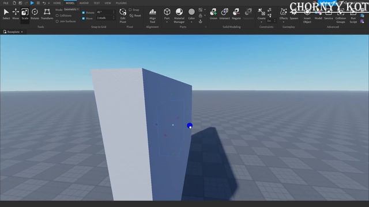The width and height of the screenshot is (369, 207).
Task: Enable the Join Surfaces checkbox
Action: click(57, 21)
